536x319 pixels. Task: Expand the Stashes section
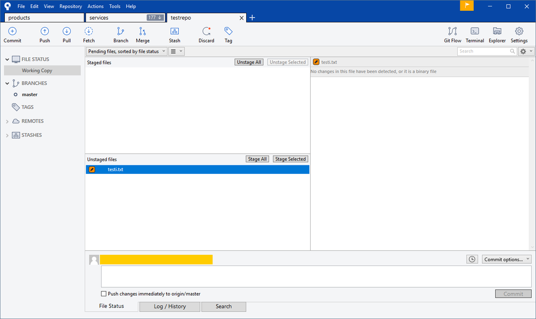coord(7,135)
